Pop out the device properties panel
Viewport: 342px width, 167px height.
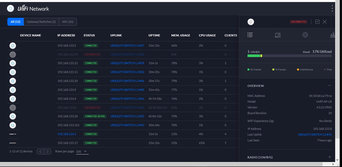pos(317,22)
